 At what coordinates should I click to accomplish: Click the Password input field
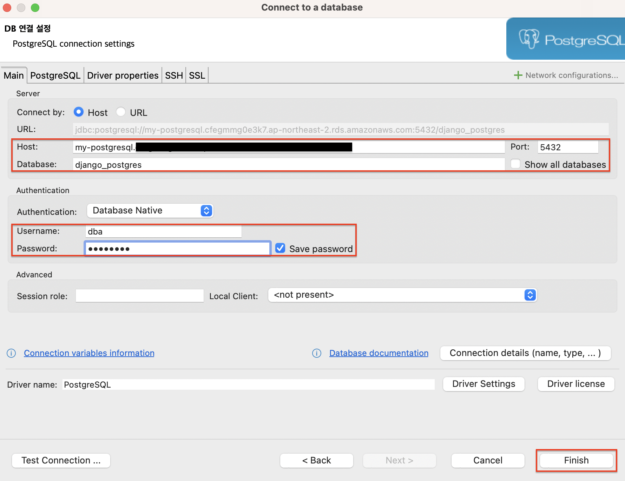coord(178,249)
